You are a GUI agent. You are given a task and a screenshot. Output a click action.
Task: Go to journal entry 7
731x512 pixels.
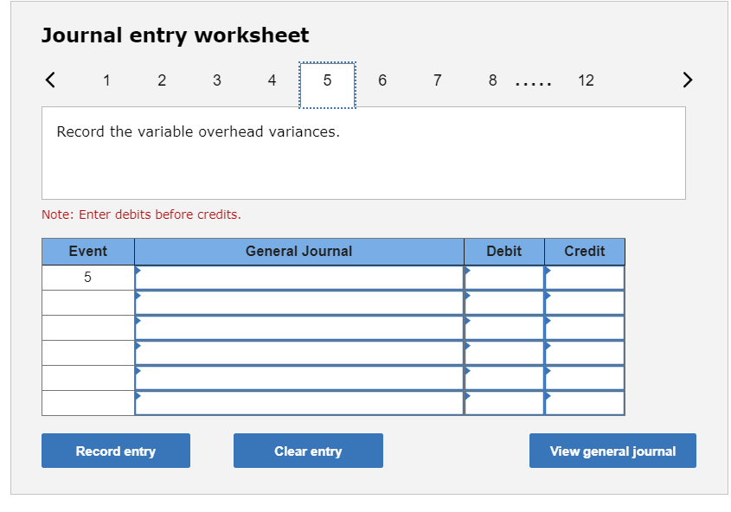point(437,80)
